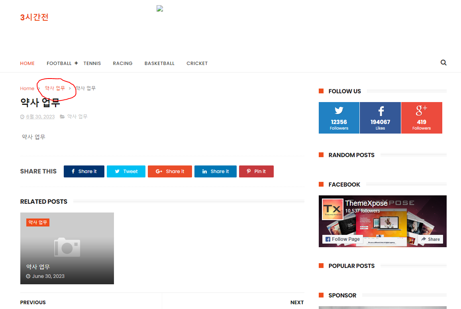
Task: Click the SHARE THIS label
Action: [38, 171]
